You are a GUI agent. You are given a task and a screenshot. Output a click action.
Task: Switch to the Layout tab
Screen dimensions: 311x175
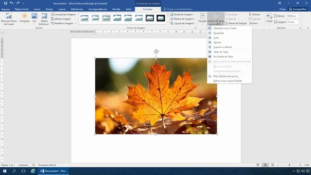click(x=62, y=9)
